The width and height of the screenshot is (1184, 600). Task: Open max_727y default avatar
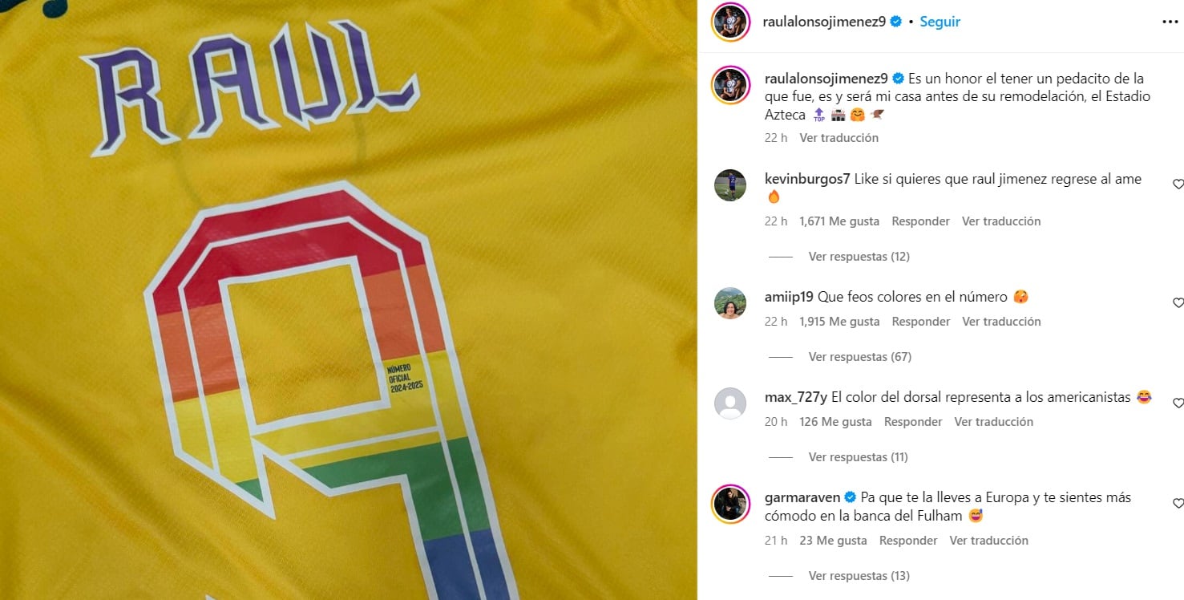pos(730,403)
